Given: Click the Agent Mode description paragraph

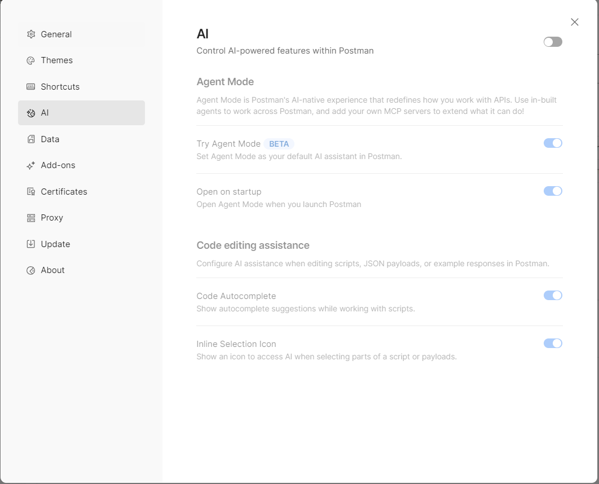Looking at the screenshot, I should 376,105.
